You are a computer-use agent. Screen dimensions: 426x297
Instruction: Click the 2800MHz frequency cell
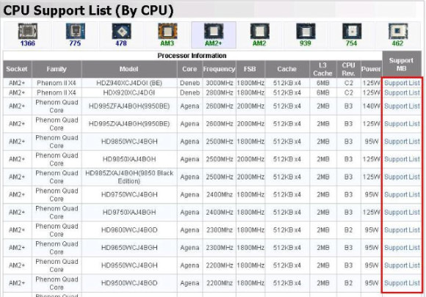pos(219,93)
